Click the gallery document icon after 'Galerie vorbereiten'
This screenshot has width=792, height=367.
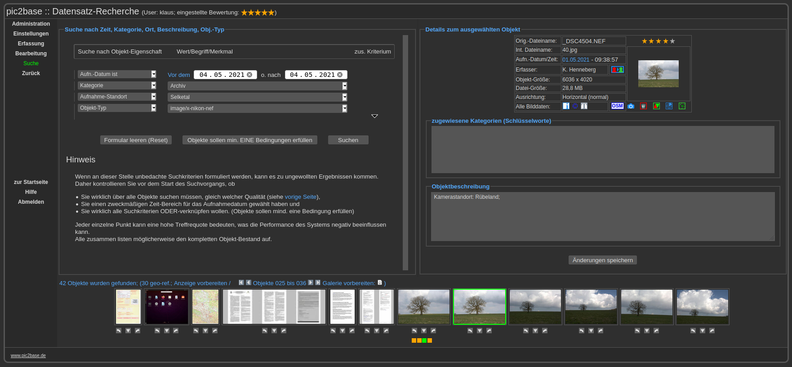pyautogui.click(x=380, y=282)
